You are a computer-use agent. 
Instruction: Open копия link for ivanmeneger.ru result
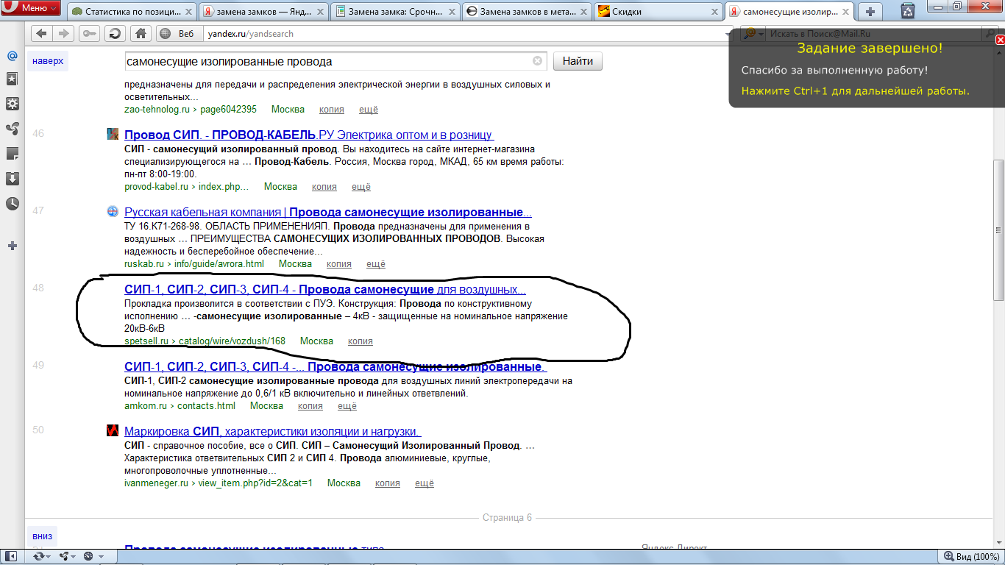[x=388, y=483]
